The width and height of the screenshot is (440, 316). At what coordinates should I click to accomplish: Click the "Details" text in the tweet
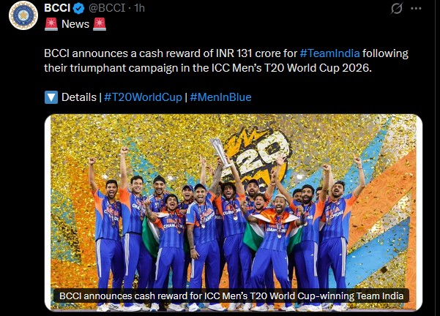(x=78, y=97)
